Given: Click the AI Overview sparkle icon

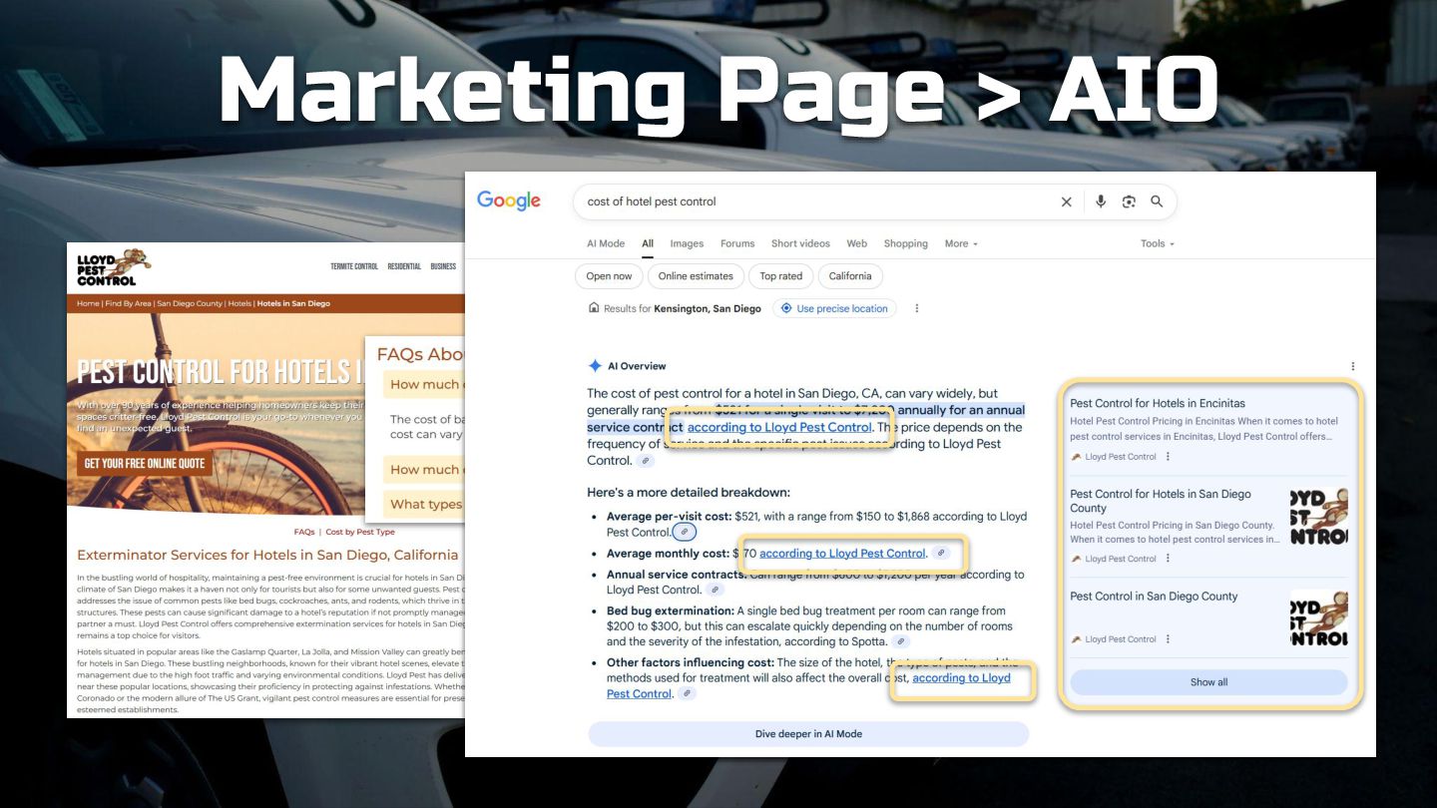Looking at the screenshot, I should click(595, 366).
